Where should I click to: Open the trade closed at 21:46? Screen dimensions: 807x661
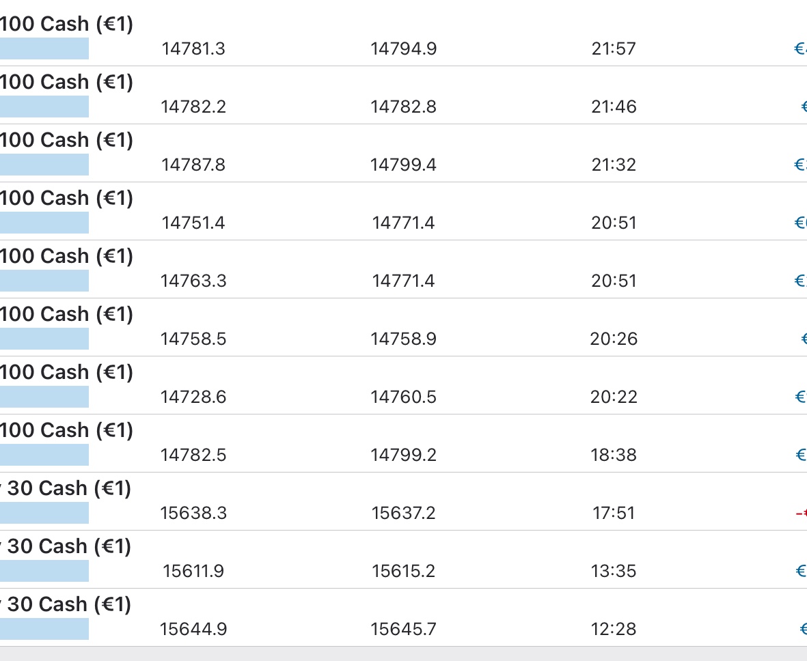click(x=614, y=107)
